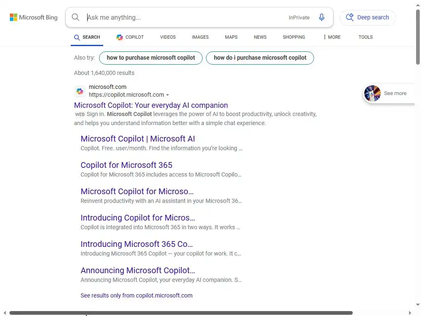Click the Copilot favicon beside microsoft.com
The image size is (421, 316).
[79, 91]
